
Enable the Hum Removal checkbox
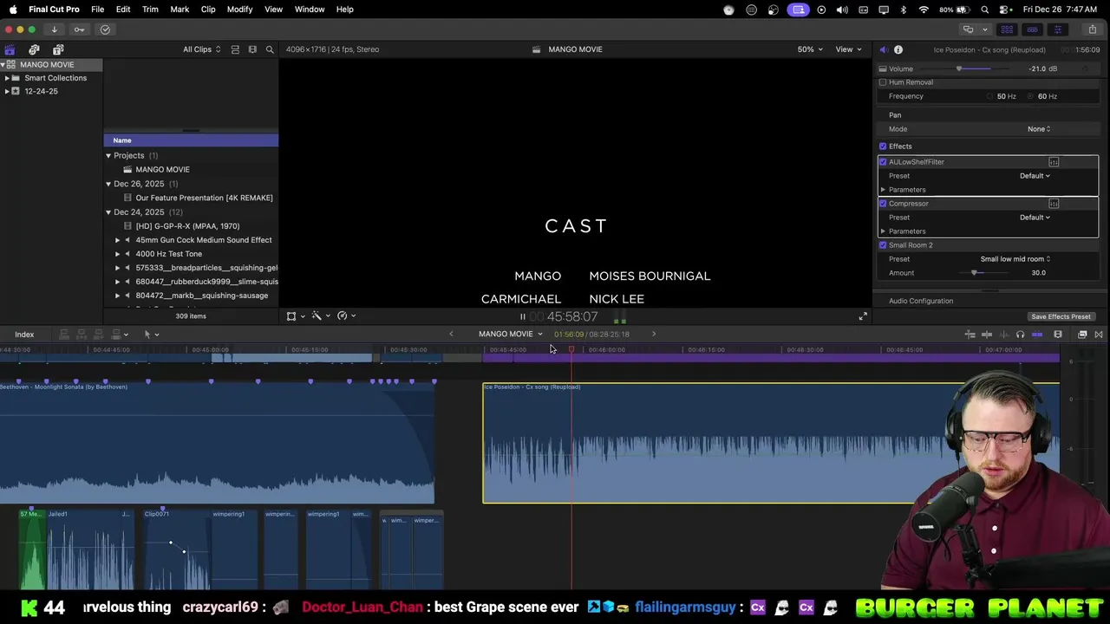tap(883, 82)
